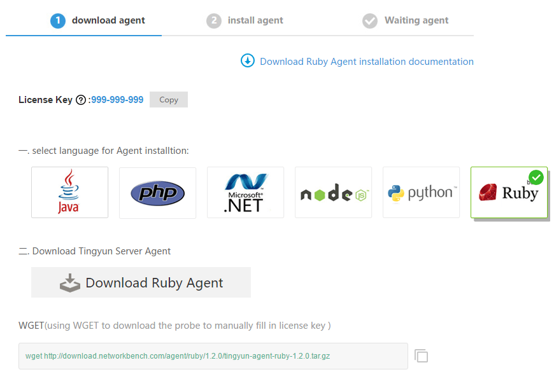Click the License Key help question mark

[x=81, y=100]
